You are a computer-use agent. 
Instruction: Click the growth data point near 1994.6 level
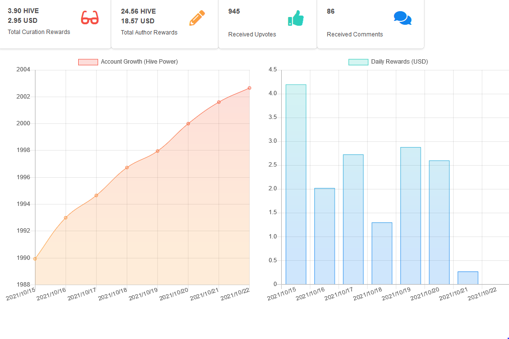(97, 195)
